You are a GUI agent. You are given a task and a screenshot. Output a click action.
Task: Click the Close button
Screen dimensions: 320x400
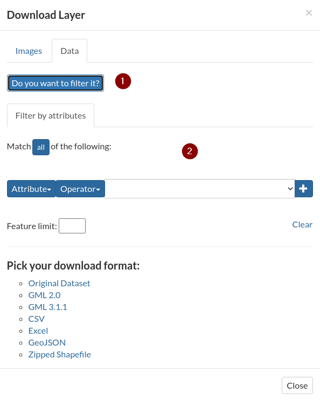(x=297, y=385)
